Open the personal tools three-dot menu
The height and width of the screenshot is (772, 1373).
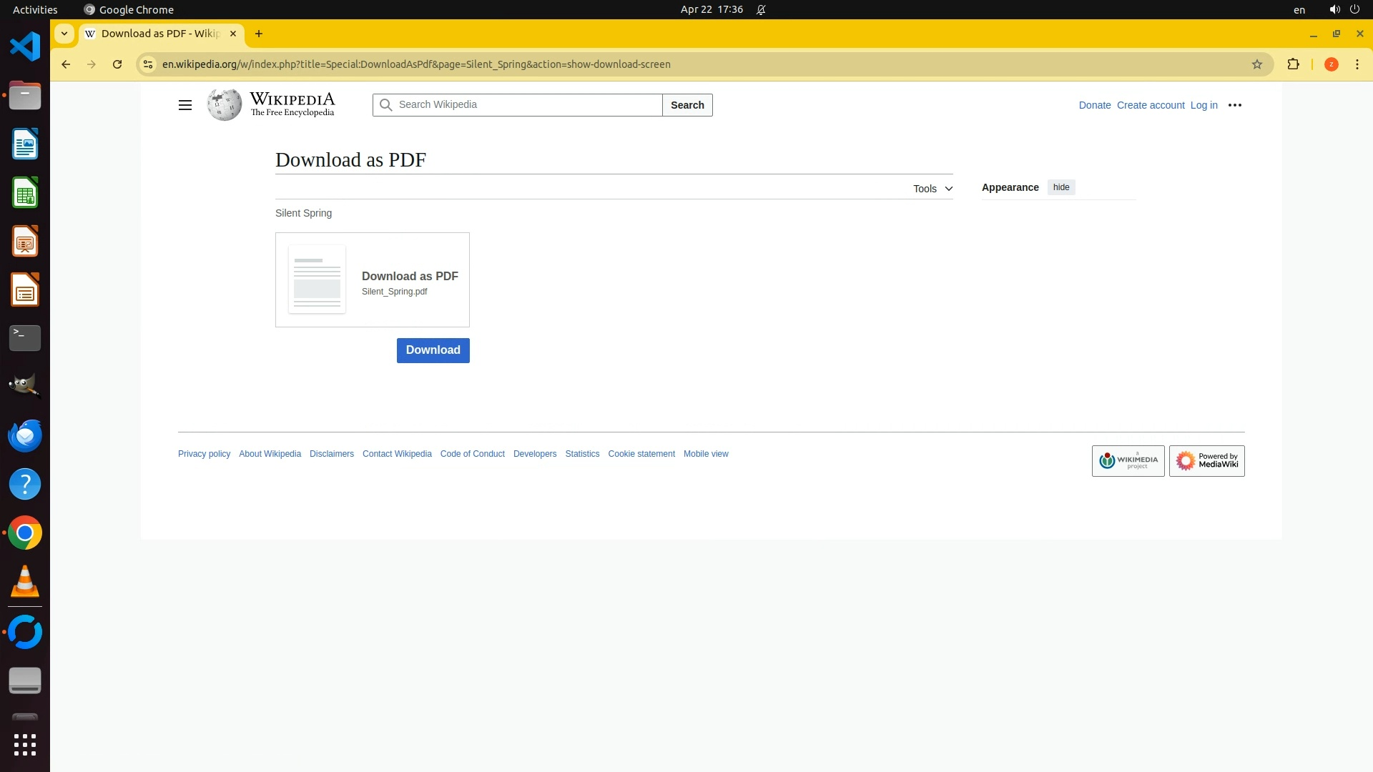click(1235, 105)
